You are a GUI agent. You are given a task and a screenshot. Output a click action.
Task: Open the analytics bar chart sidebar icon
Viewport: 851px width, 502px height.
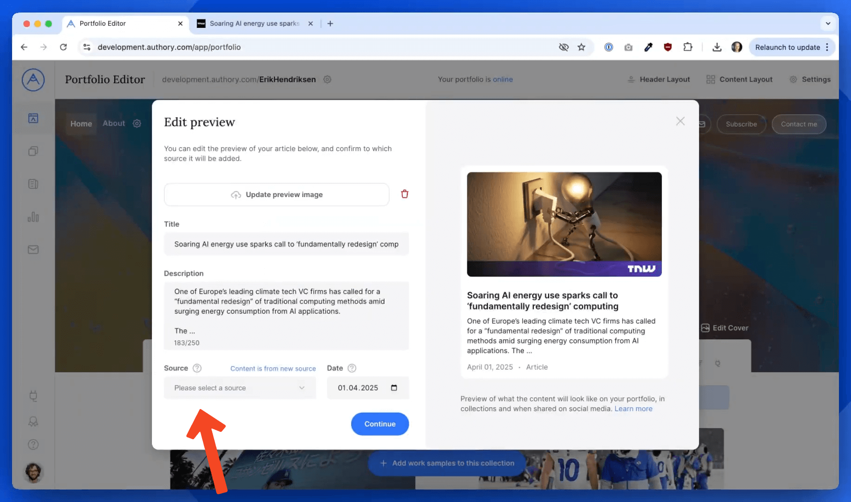[x=33, y=217]
